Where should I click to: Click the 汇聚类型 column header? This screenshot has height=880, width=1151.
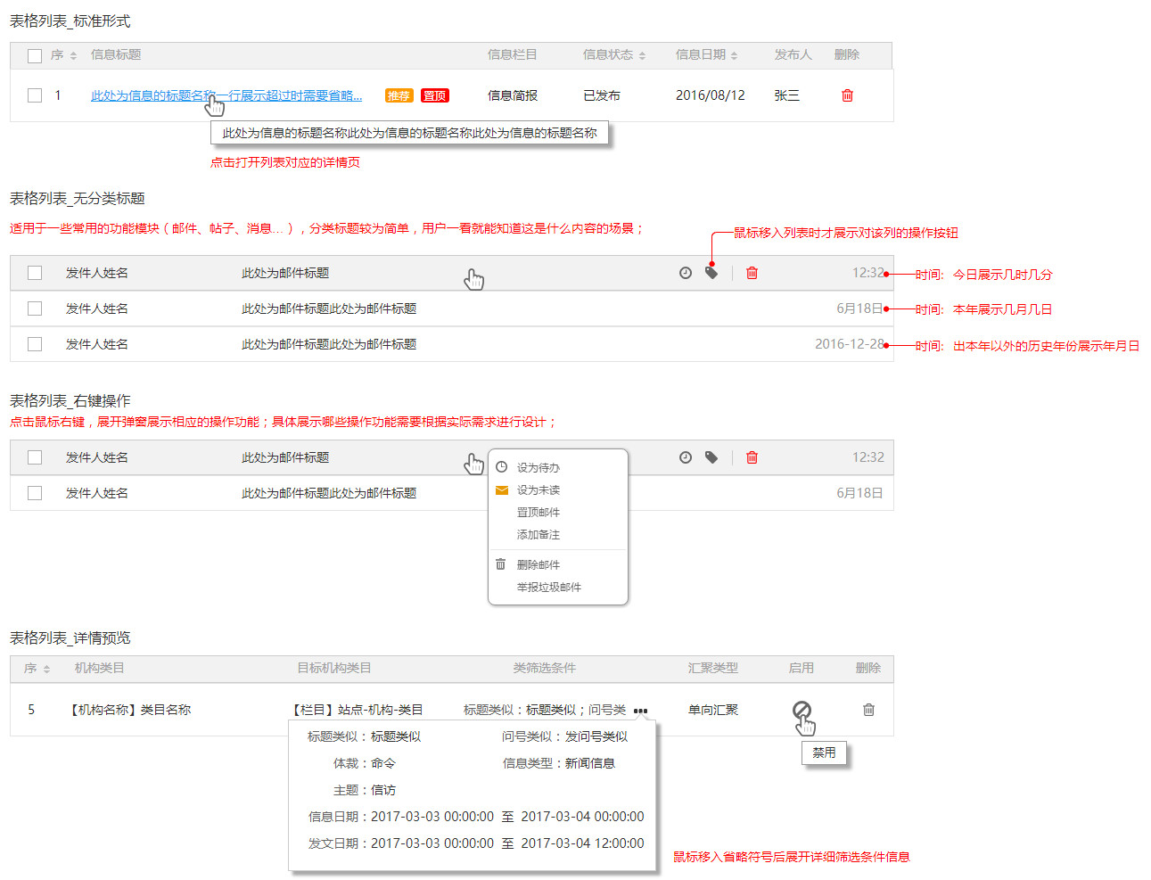coord(713,668)
